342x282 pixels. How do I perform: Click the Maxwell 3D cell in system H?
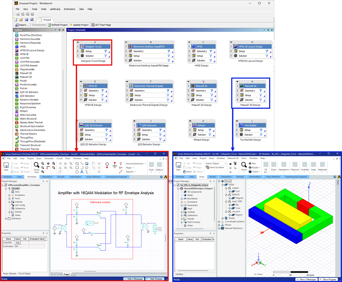[252, 86]
